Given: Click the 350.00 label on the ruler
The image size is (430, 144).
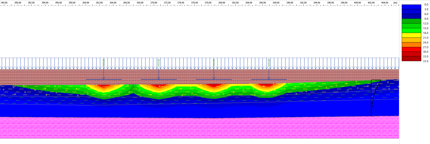Looking at the screenshot, I should click(x=18, y=3).
